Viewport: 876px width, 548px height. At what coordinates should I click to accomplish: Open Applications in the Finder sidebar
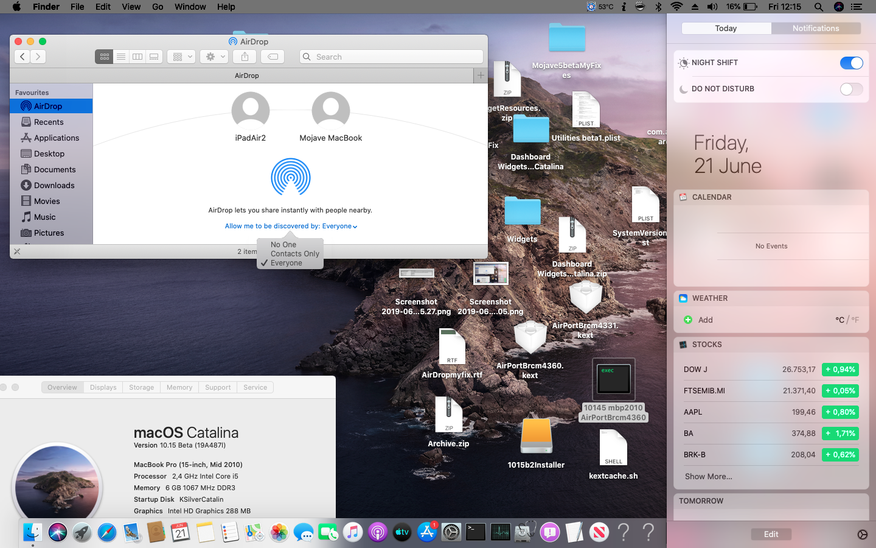tap(51, 138)
